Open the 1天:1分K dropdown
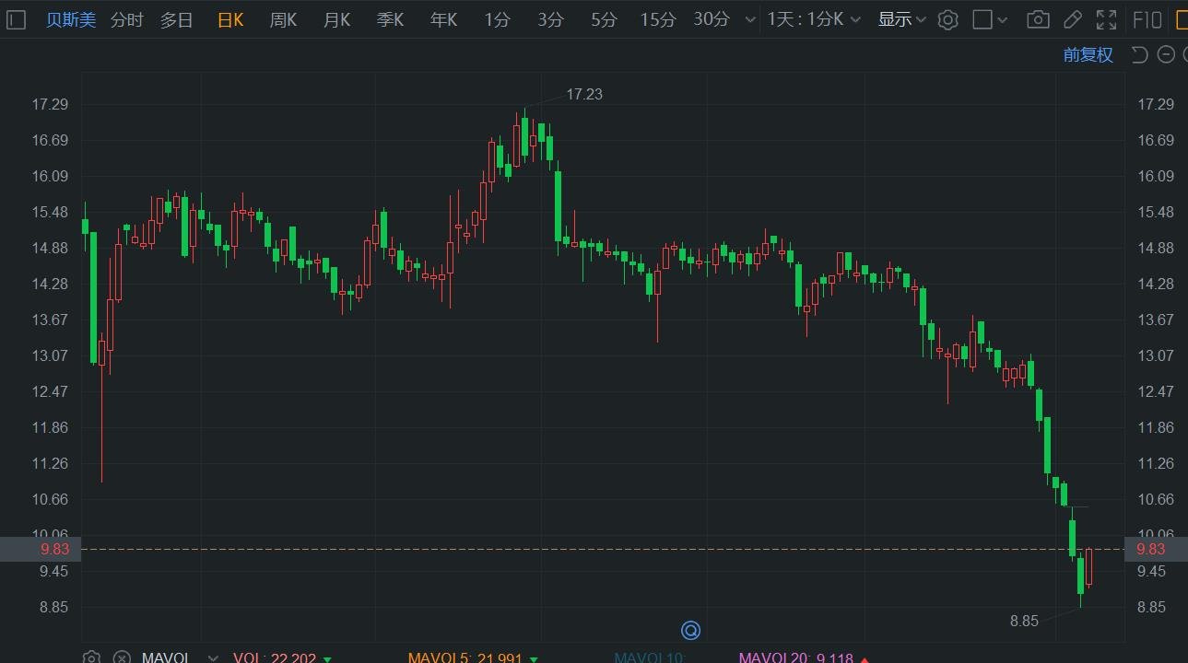The height and width of the screenshot is (663, 1188). pyautogui.click(x=815, y=19)
